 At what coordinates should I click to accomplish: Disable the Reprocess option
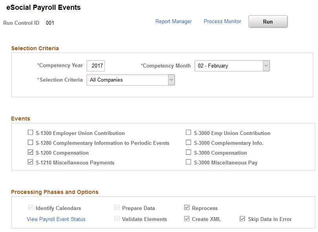(187, 208)
